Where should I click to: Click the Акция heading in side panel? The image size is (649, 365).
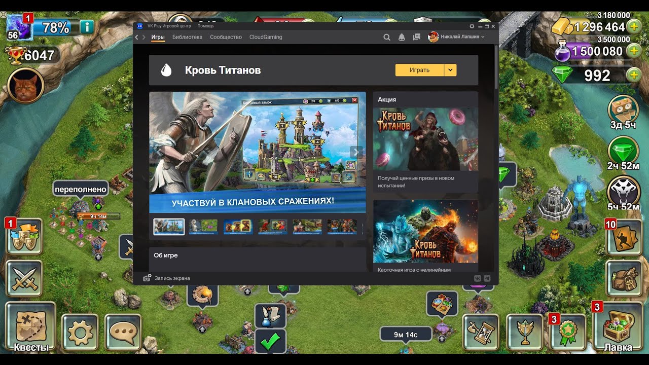point(387,99)
